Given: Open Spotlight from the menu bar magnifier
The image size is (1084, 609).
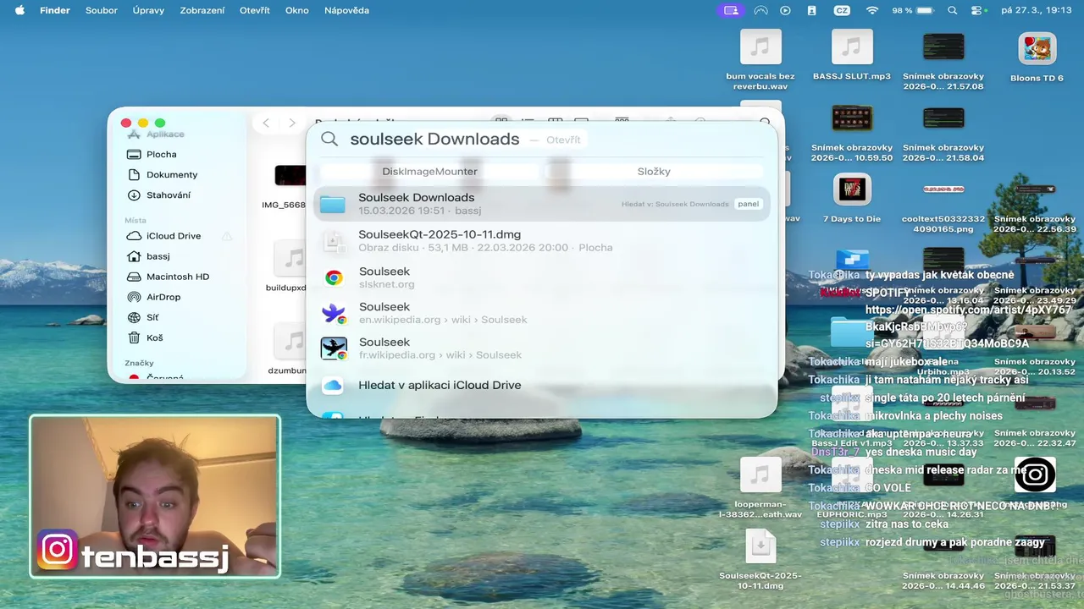Looking at the screenshot, I should click(x=953, y=10).
